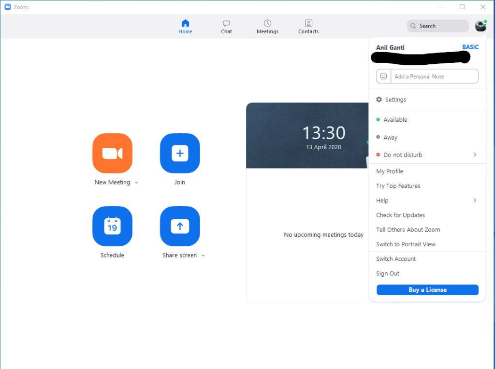Click the Zoom logo in title bar
The height and width of the screenshot is (369, 495).
(x=8, y=7)
